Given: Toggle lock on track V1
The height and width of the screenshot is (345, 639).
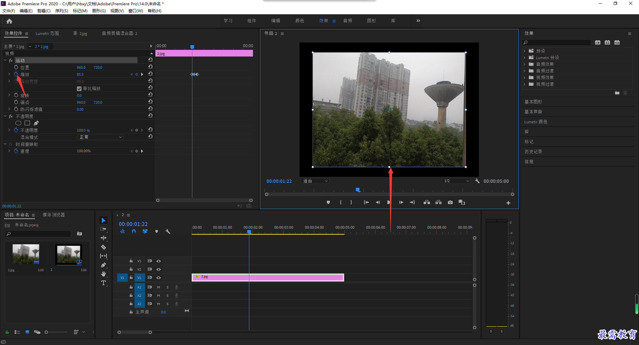Looking at the screenshot, I should click(131, 277).
